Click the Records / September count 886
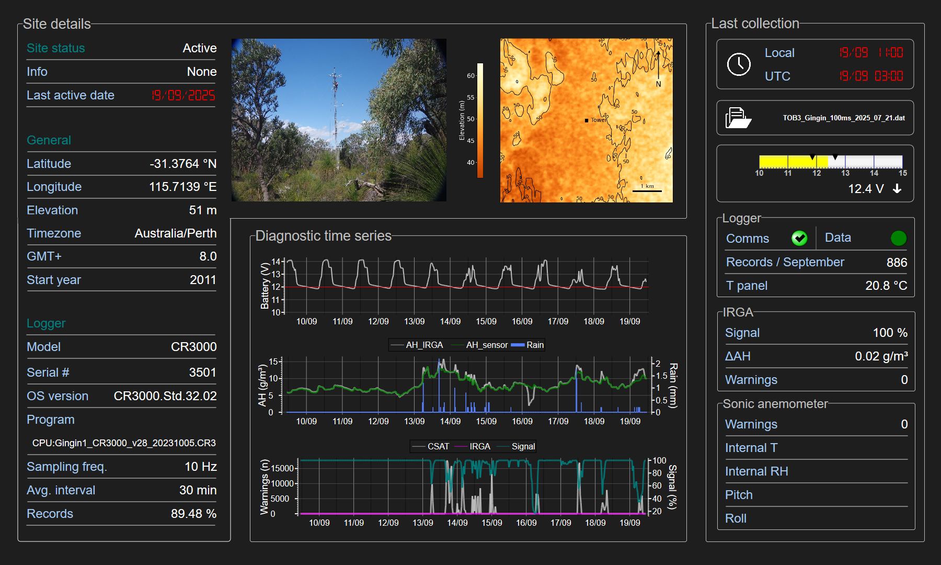Image resolution: width=941 pixels, height=565 pixels. (x=897, y=263)
